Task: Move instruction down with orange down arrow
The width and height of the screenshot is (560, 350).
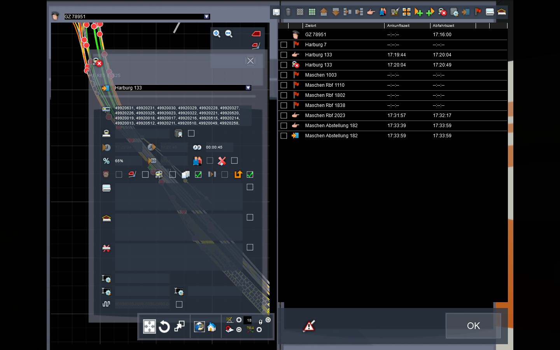Action: coord(336,12)
